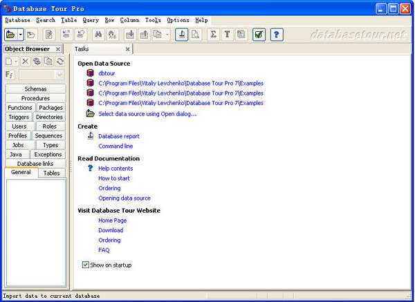
Task: Click the report builder toolbar icon
Action: (x=181, y=35)
